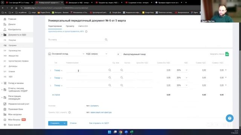Open the Договоры subsection
Viewport: 241px width, 135px height.
click(13, 66)
